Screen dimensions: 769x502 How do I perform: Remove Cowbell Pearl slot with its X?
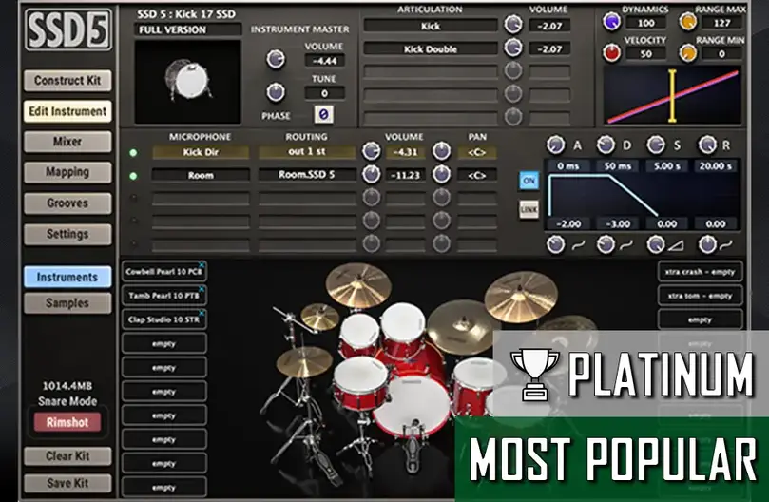[202, 265]
